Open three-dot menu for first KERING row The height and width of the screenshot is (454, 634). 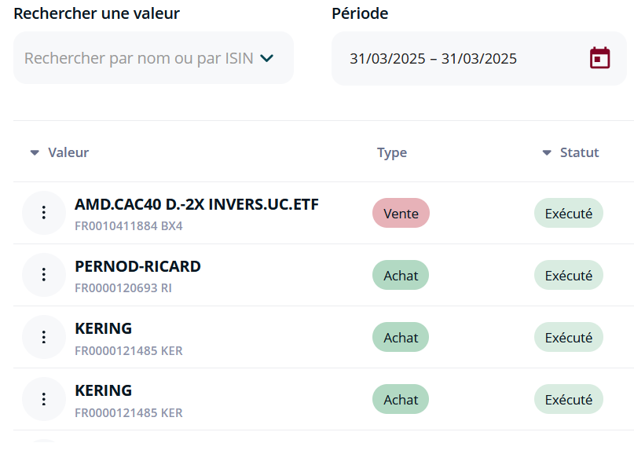[x=44, y=337]
